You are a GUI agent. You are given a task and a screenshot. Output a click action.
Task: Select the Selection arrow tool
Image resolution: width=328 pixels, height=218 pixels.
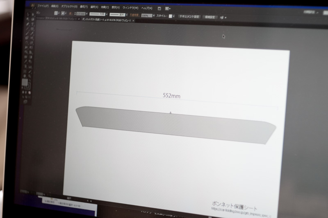(28, 14)
